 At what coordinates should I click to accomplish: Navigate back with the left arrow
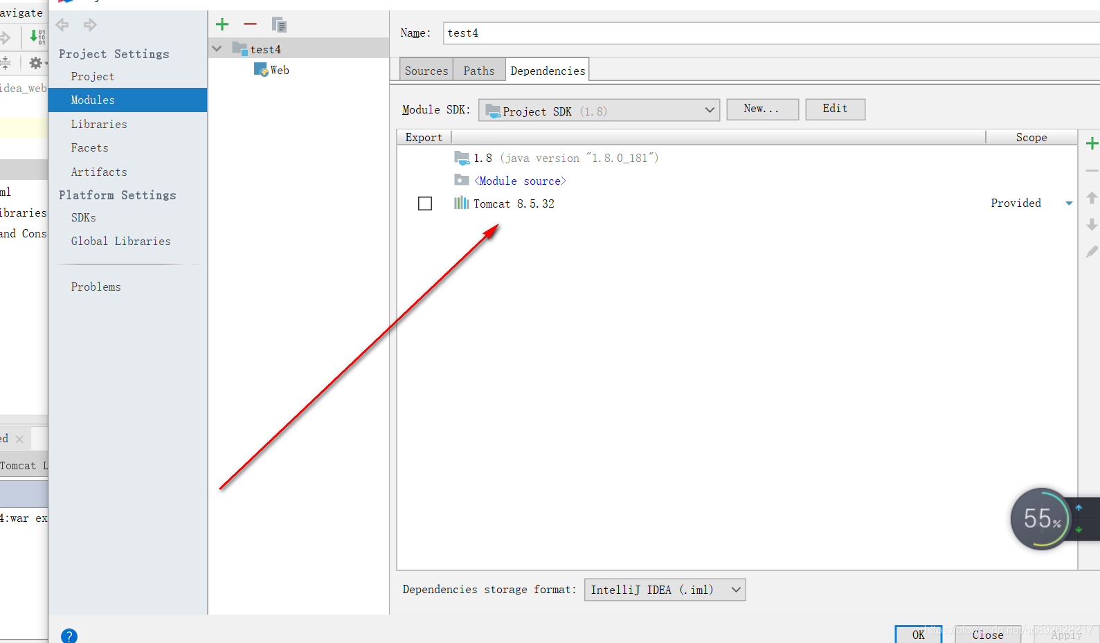tap(62, 25)
